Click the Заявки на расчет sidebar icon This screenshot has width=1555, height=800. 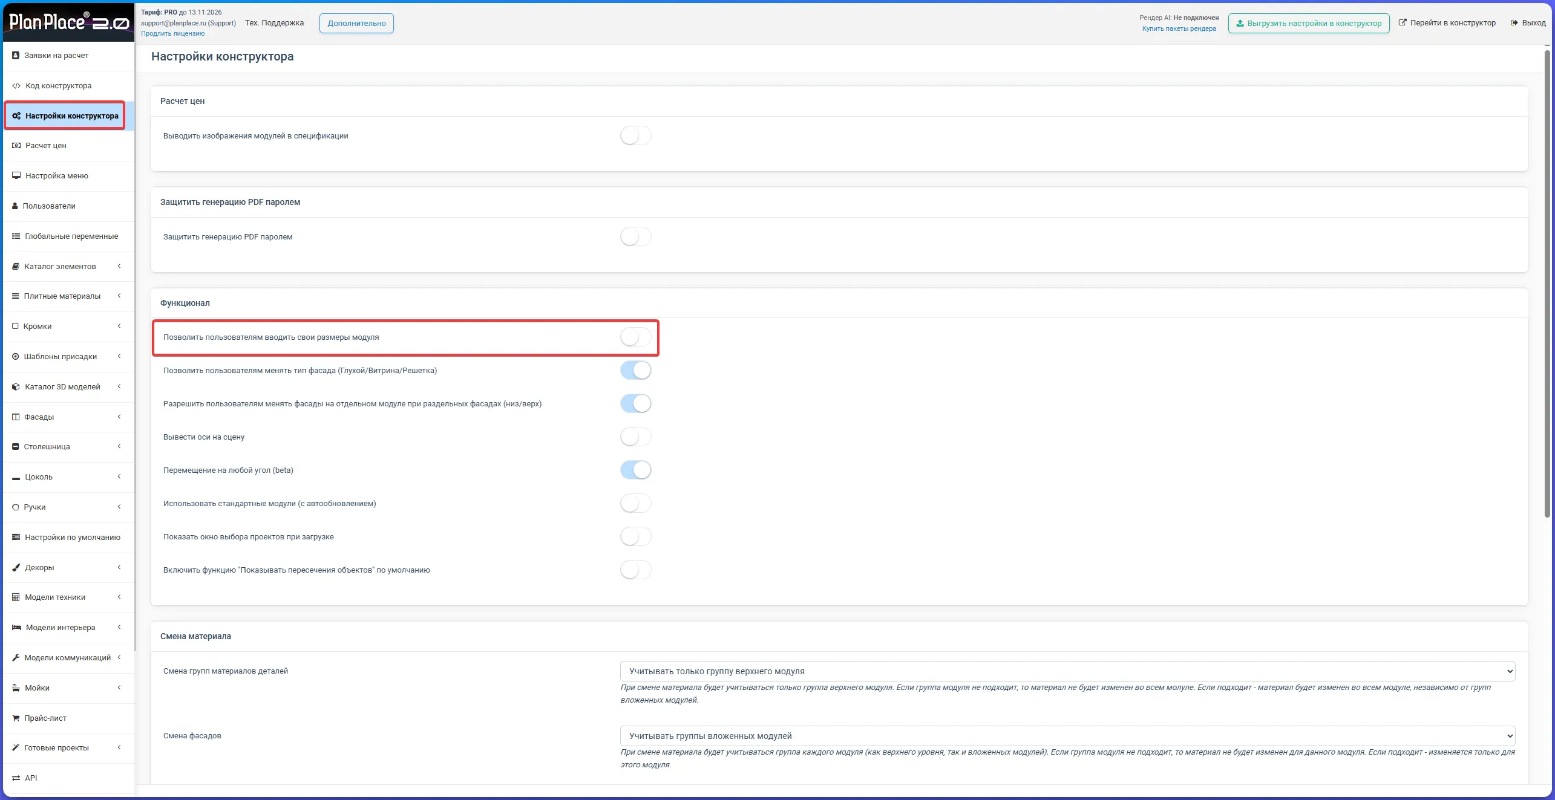point(16,55)
